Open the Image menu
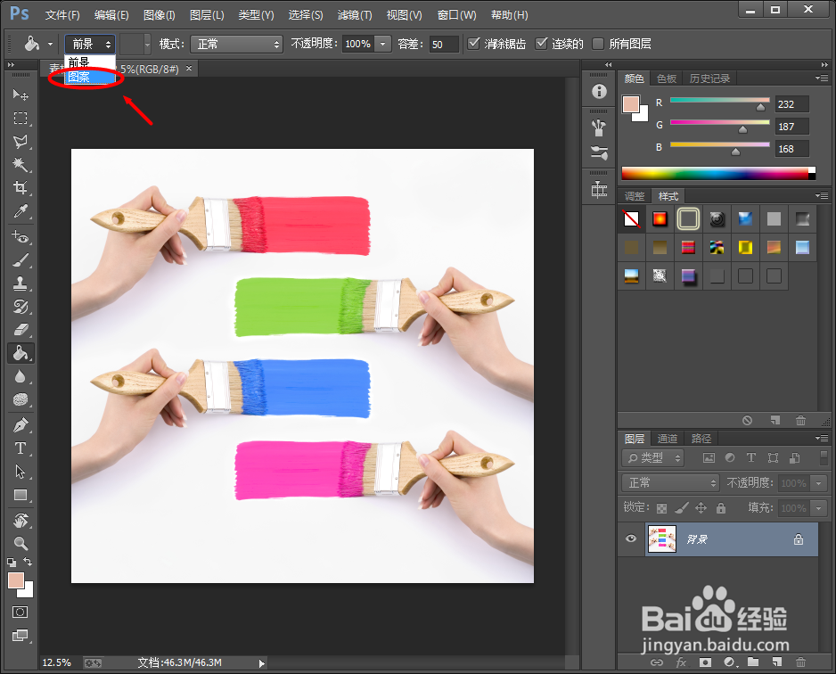Viewport: 836px width, 674px height. 159,15
